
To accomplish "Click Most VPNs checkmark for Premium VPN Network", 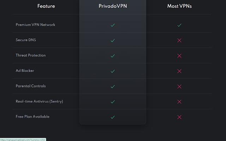I will [179, 25].
